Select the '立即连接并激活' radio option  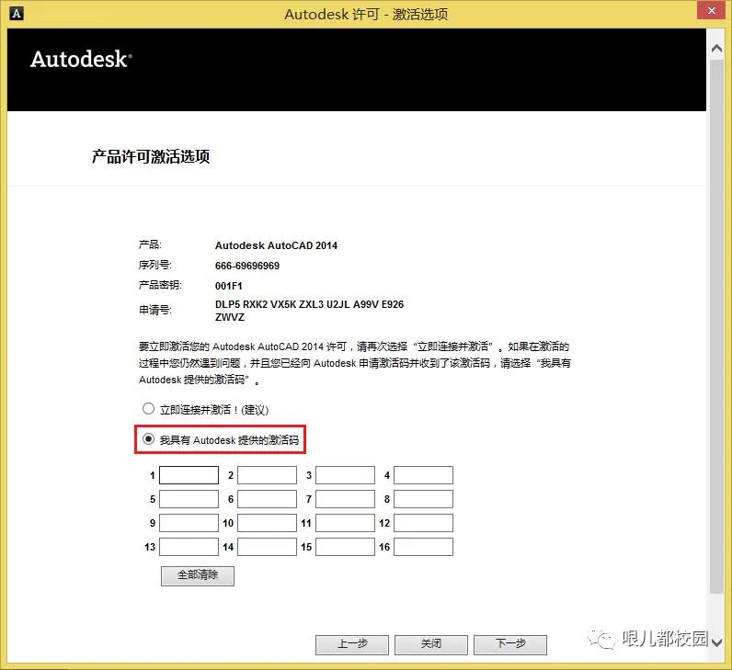[x=148, y=409]
